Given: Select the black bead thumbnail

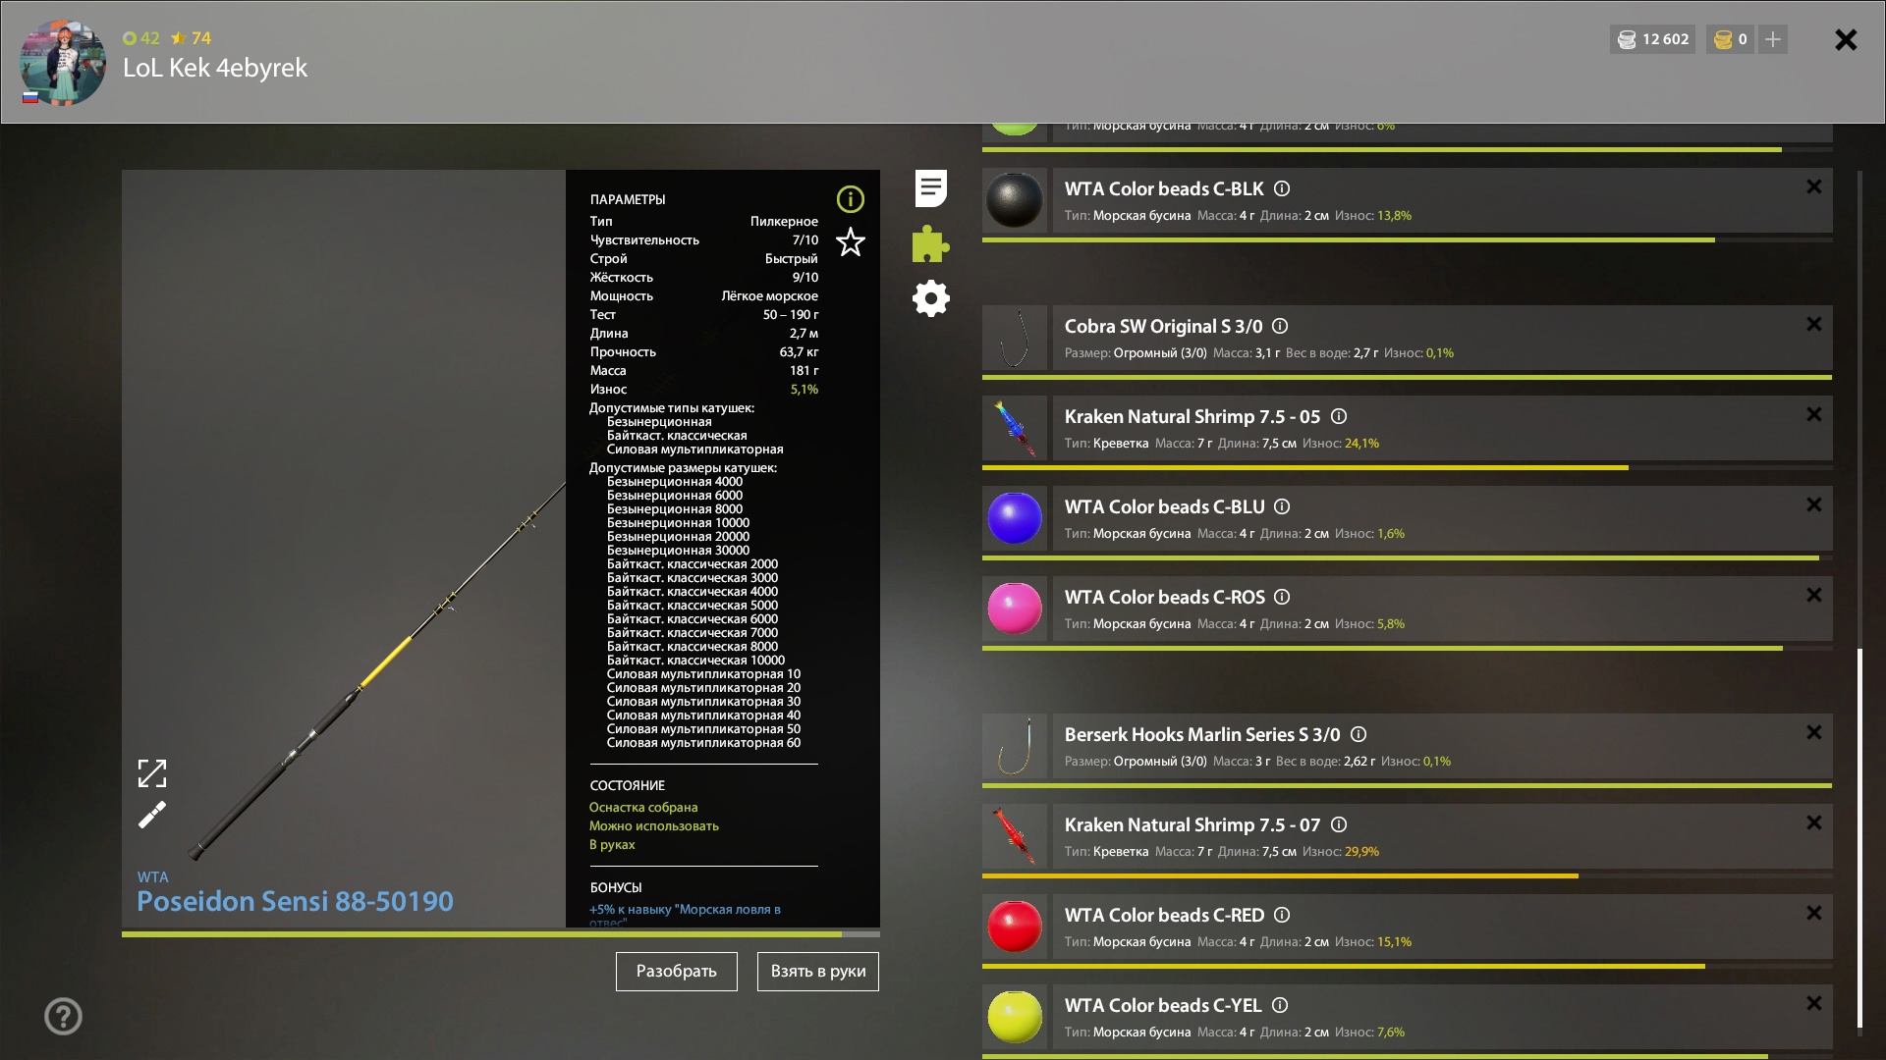Looking at the screenshot, I should click(x=1015, y=200).
